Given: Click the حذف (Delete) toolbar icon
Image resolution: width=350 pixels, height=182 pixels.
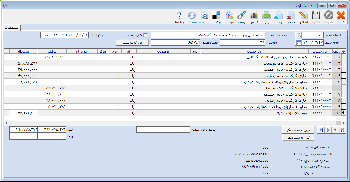Looking at the screenshot, I should tap(291, 17).
